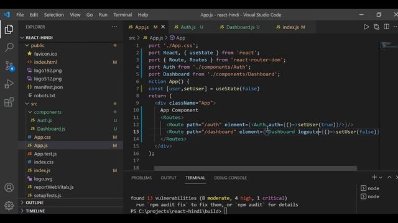Open the Run menu
398x223 pixels.
[103, 15]
